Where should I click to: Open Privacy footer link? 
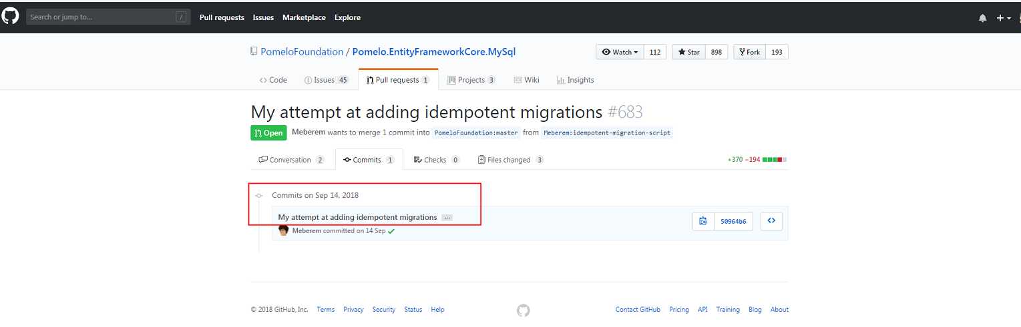[x=353, y=310]
